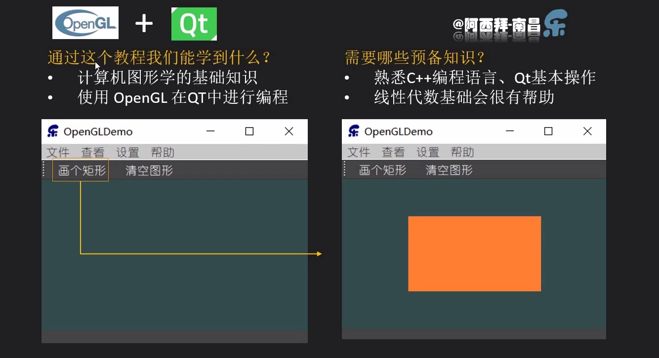Image resolution: width=659 pixels, height=358 pixels.
Task: Click the toolbar grip handle in the right window
Action: pyautogui.click(x=344, y=170)
